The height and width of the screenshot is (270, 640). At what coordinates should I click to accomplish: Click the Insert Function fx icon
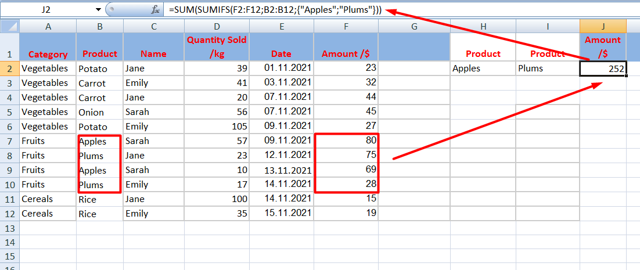pyautogui.click(x=155, y=10)
